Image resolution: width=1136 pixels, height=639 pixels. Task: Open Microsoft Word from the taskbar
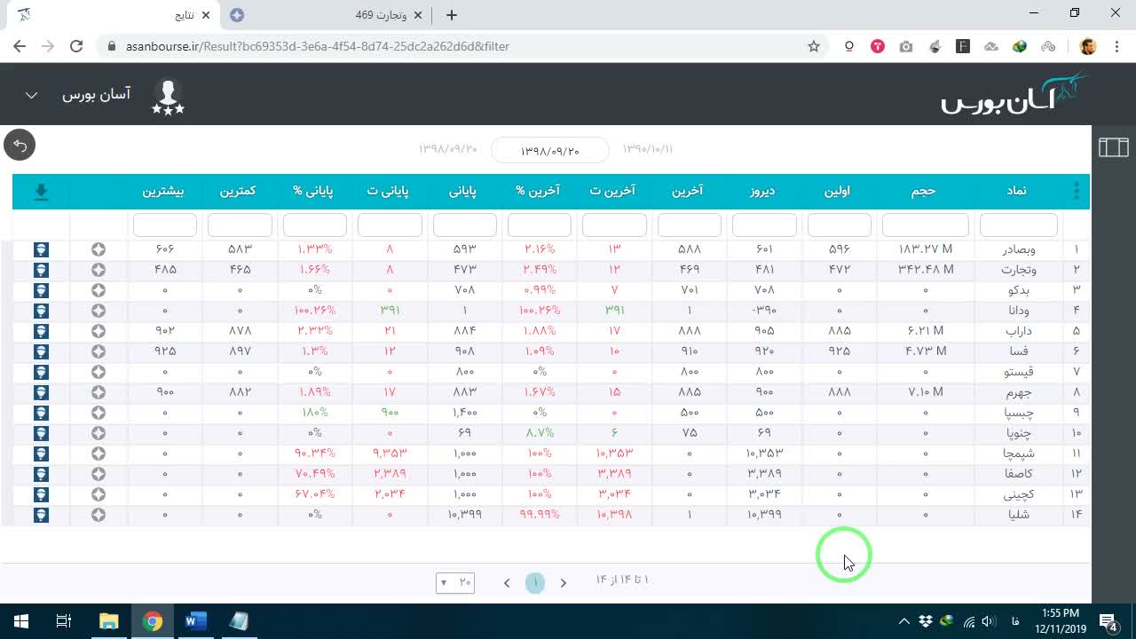[195, 621]
